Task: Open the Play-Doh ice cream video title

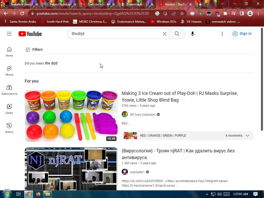Action: click(180, 96)
